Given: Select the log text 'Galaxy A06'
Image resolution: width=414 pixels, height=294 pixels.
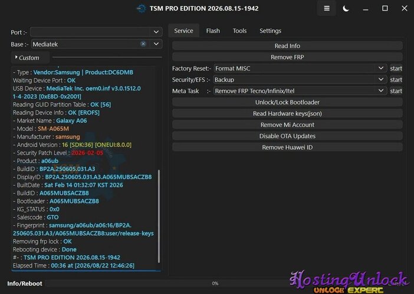Looking at the screenshot, I should [71, 121].
